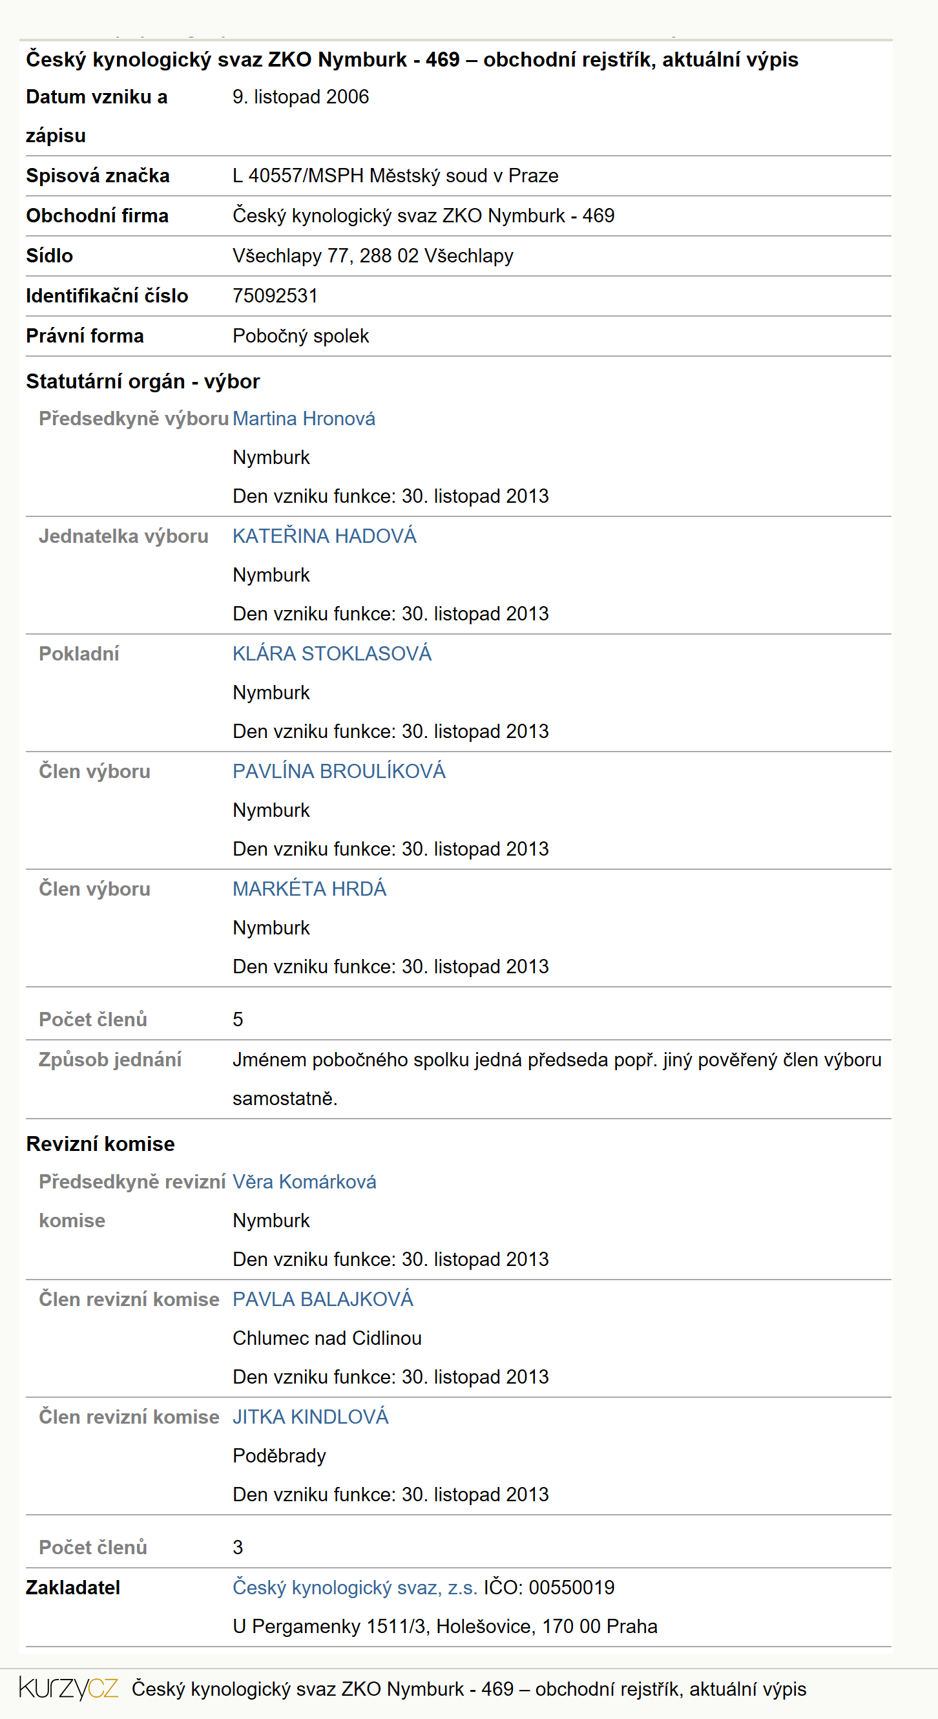Click the Jednatelka výboru label
Viewport: 938px width, 1719px height.
tap(123, 536)
